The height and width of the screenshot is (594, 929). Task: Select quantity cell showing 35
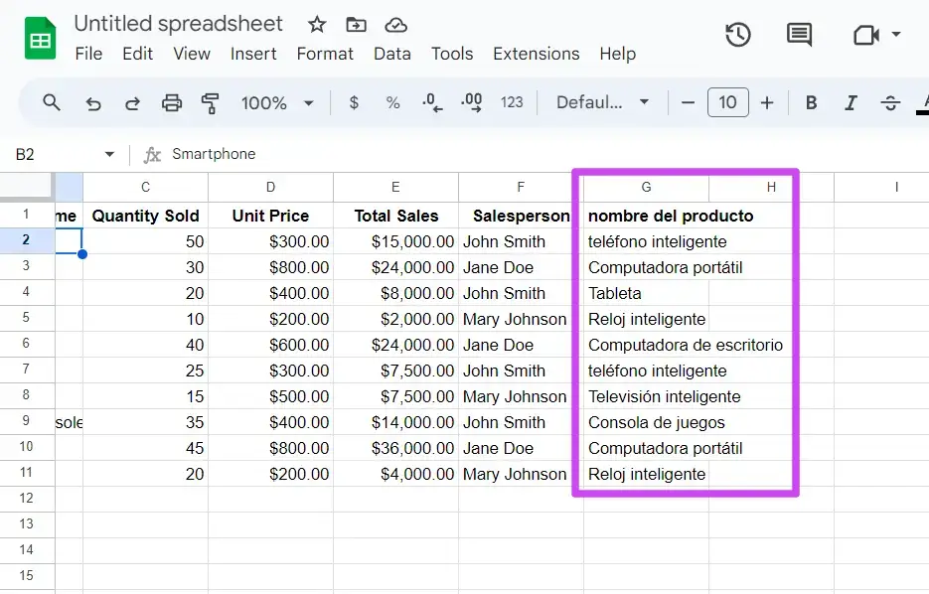(146, 422)
